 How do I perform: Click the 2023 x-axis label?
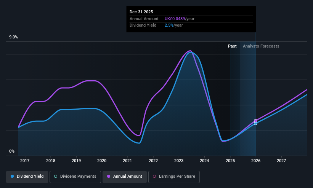(x=179, y=161)
